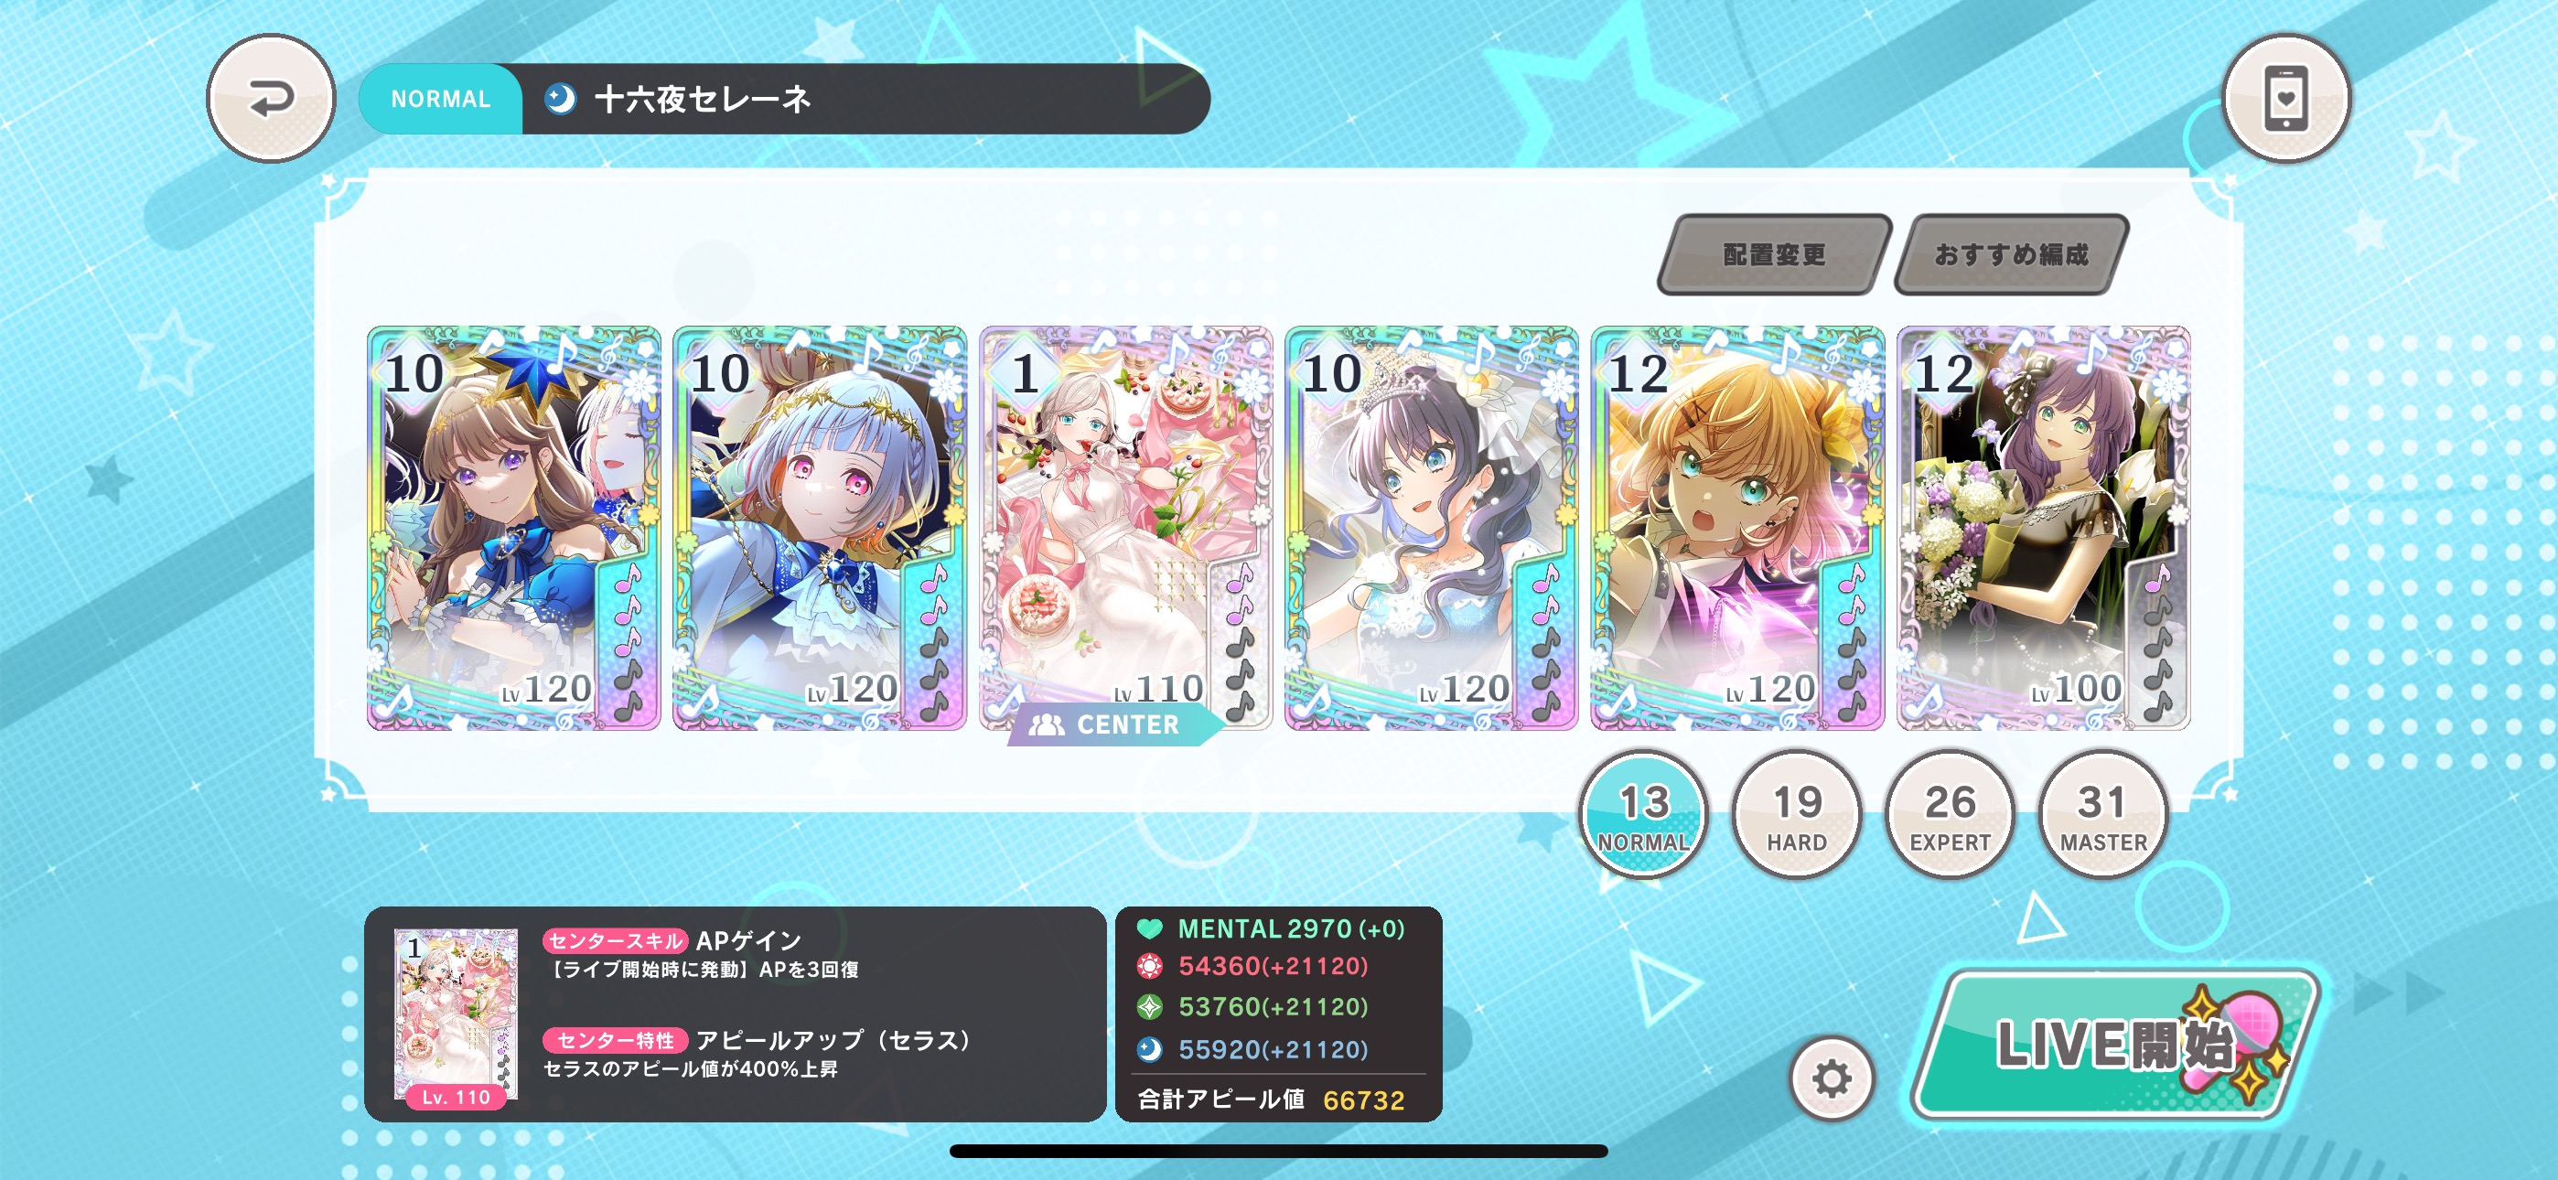Click the 十六夜セレーネ song title bar
The height and width of the screenshot is (1180, 2558).
coord(784,99)
